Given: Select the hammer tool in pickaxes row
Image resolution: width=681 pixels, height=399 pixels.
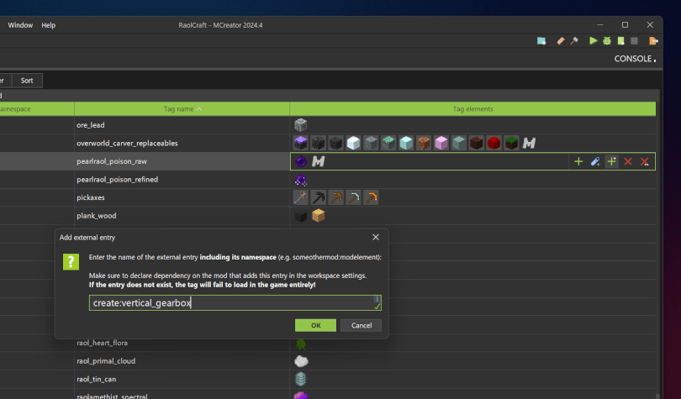Looking at the screenshot, I should click(300, 197).
